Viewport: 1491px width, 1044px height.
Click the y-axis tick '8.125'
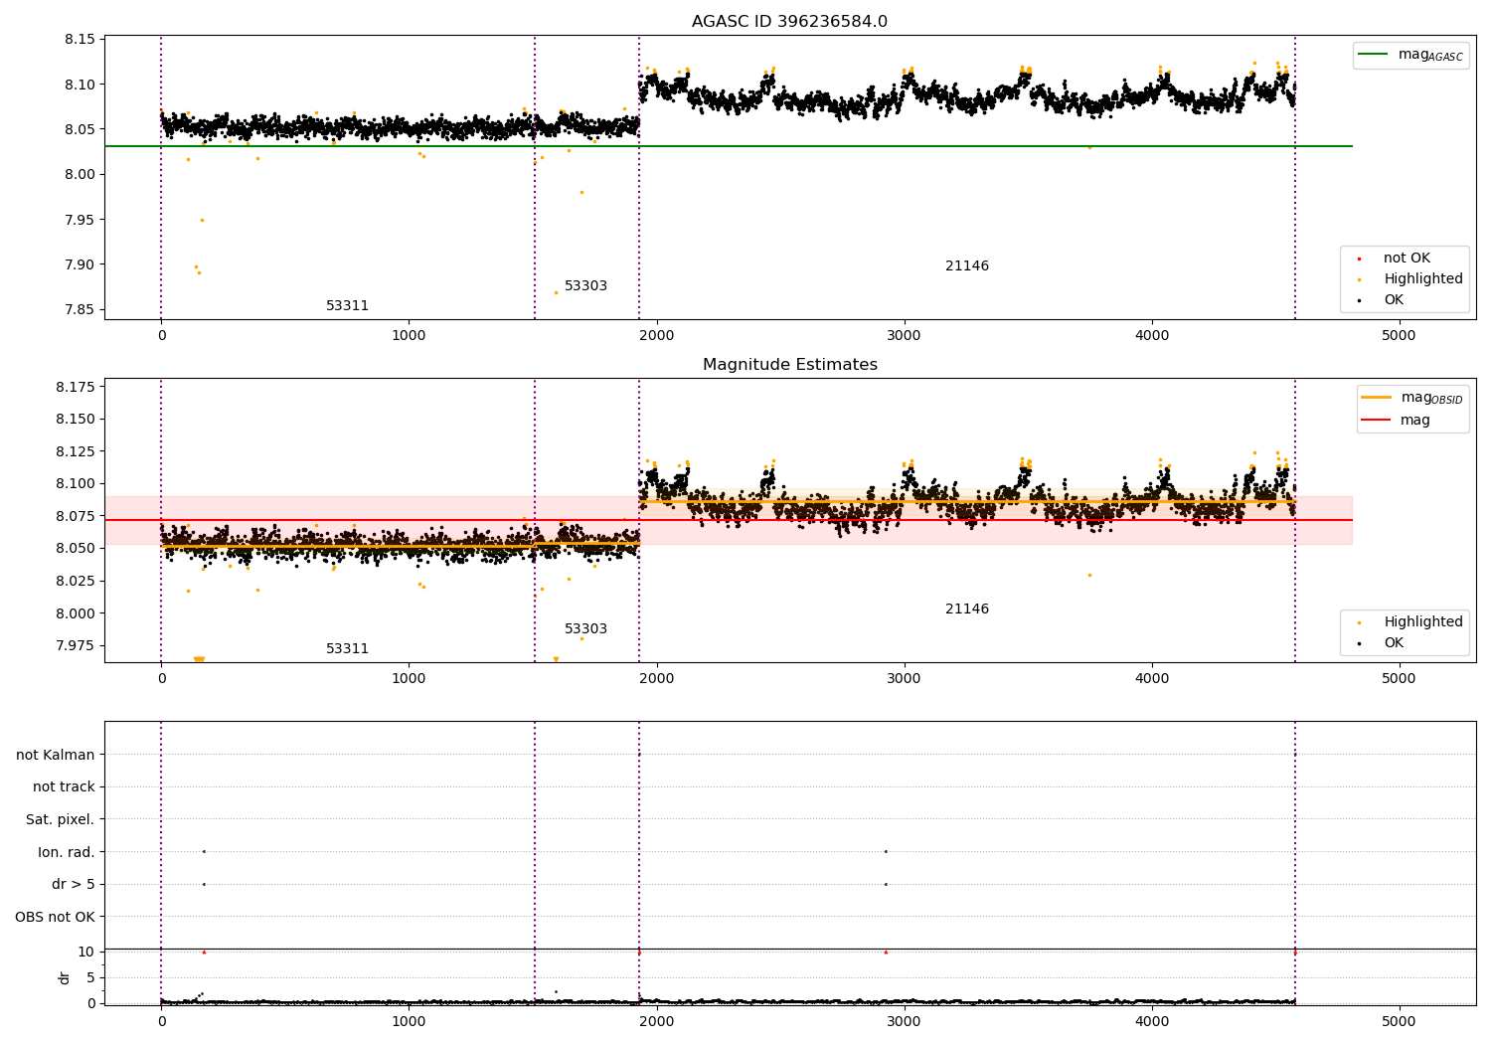click(x=76, y=451)
